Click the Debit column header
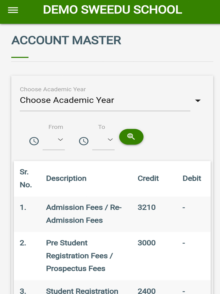220x294 pixels. click(192, 178)
